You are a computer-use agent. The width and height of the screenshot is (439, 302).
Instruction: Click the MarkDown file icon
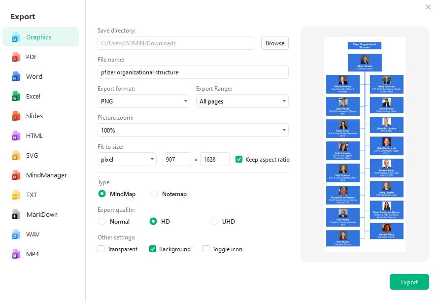[x=16, y=215]
